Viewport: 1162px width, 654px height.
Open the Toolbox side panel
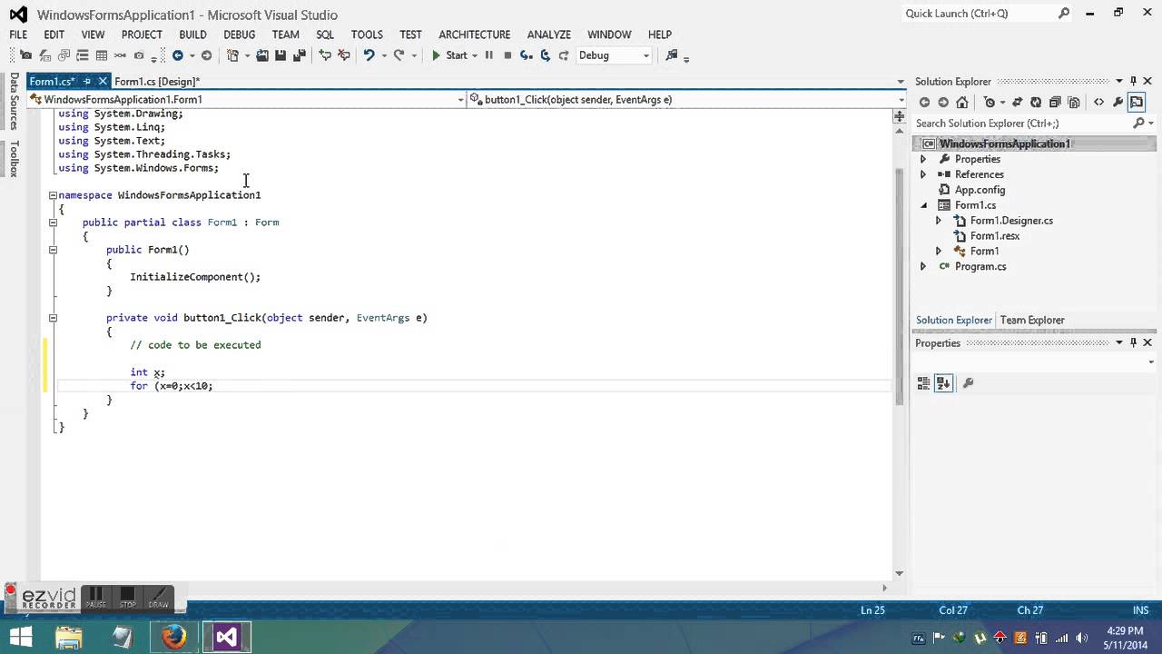(x=14, y=158)
